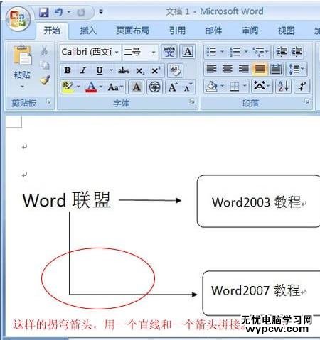This screenshot has height=340, width=320.
Task: Open the Aa change case menu
Action: pos(115,87)
